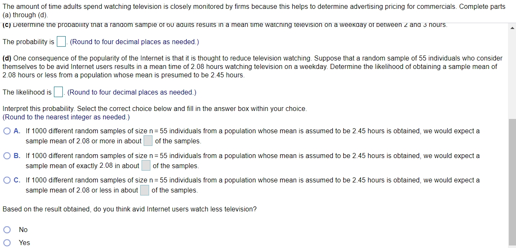Viewport: 516px width, 248px height.
Task: Select radio button for choice B
Action: point(7,156)
